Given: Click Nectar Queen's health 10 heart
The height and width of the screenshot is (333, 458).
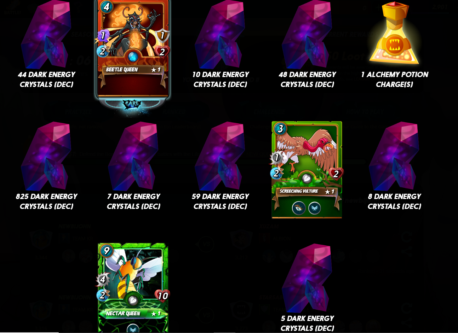Looking at the screenshot, I should tap(162, 296).
